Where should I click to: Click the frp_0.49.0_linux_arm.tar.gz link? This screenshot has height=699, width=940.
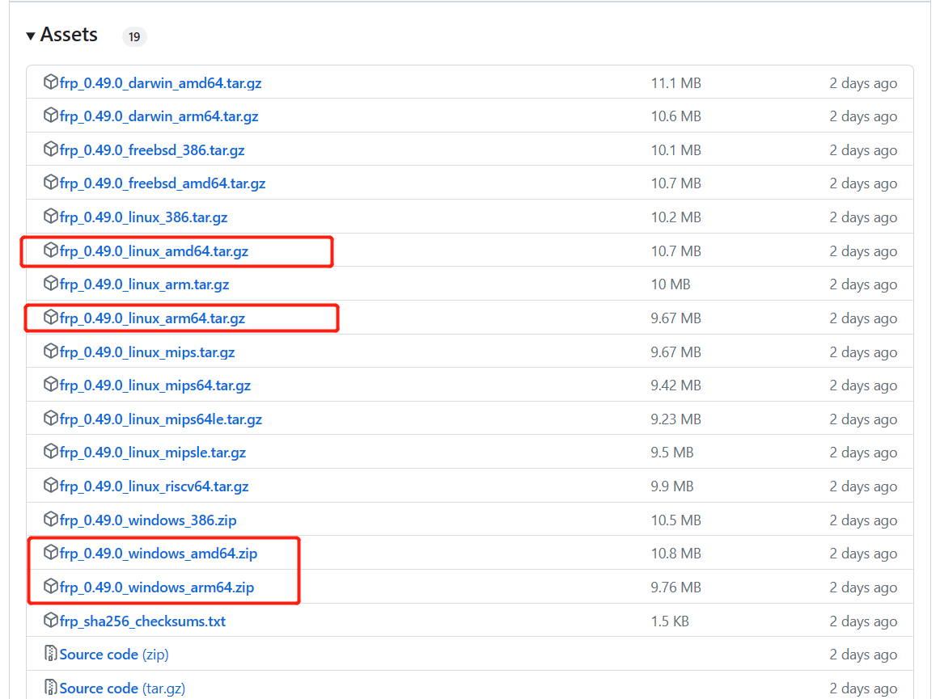pyautogui.click(x=144, y=284)
